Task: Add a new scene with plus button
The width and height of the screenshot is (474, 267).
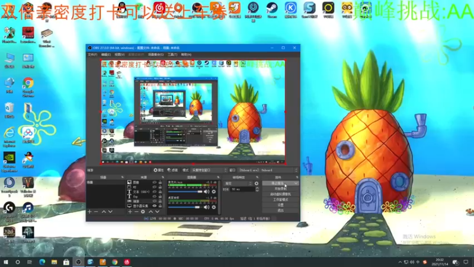Action: [x=89, y=212]
